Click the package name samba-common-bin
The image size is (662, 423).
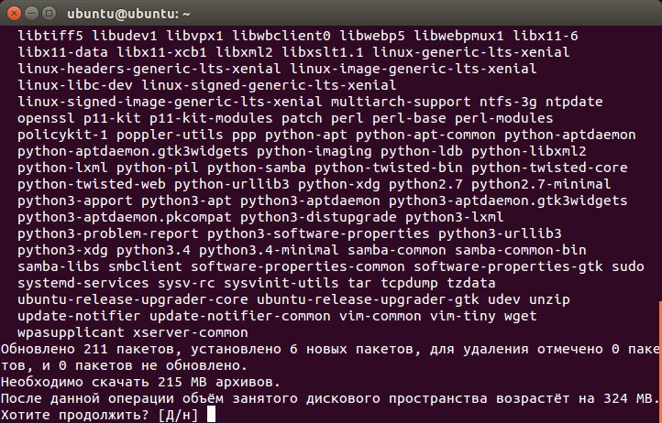coord(520,250)
